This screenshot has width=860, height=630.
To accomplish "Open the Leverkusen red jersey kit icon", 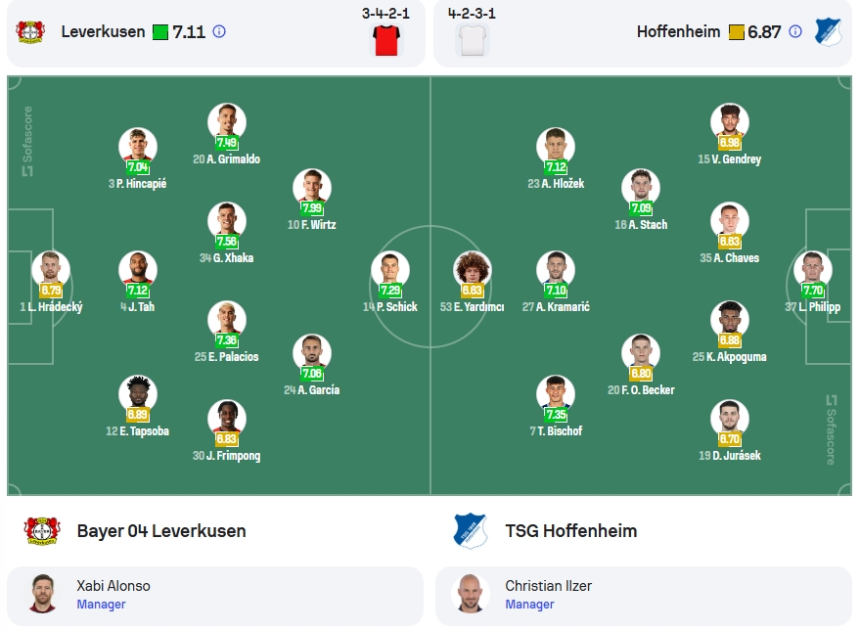I will coord(386,40).
